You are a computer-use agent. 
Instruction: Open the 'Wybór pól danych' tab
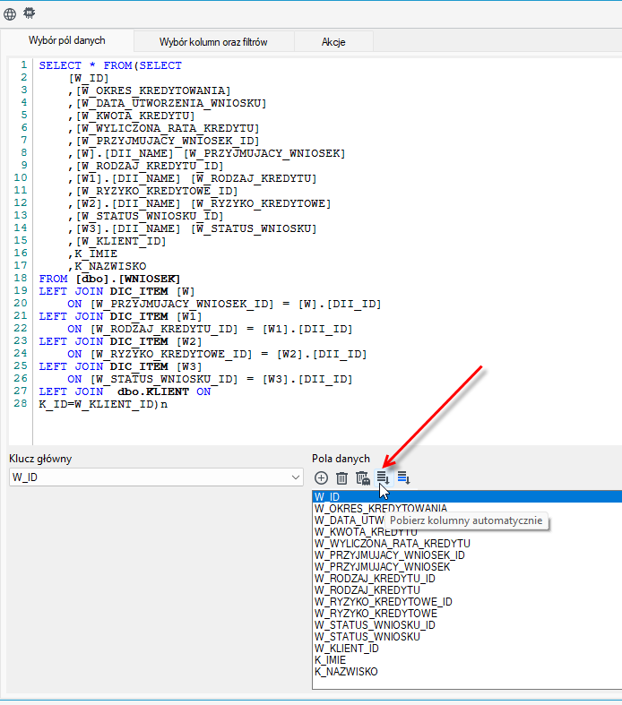[x=67, y=40]
